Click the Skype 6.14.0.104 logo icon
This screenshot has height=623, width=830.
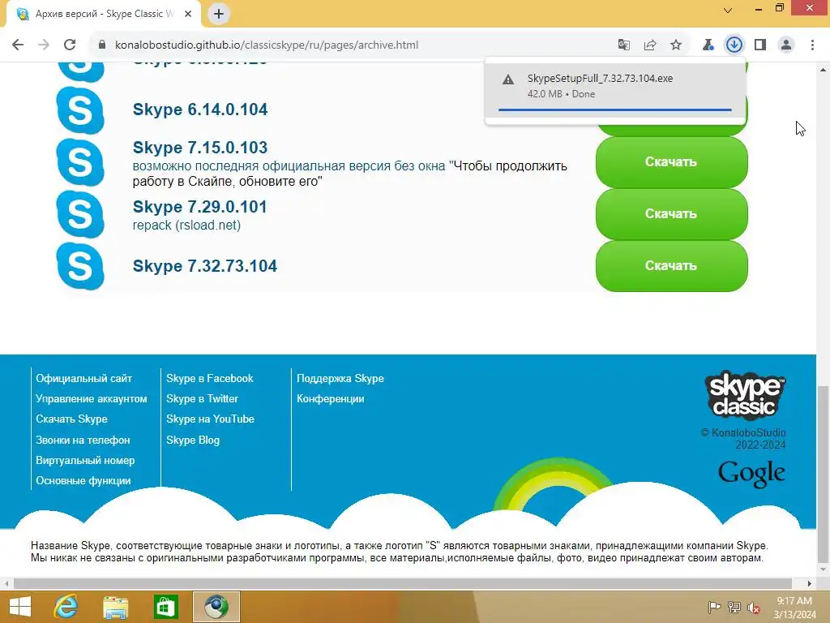pos(80,110)
